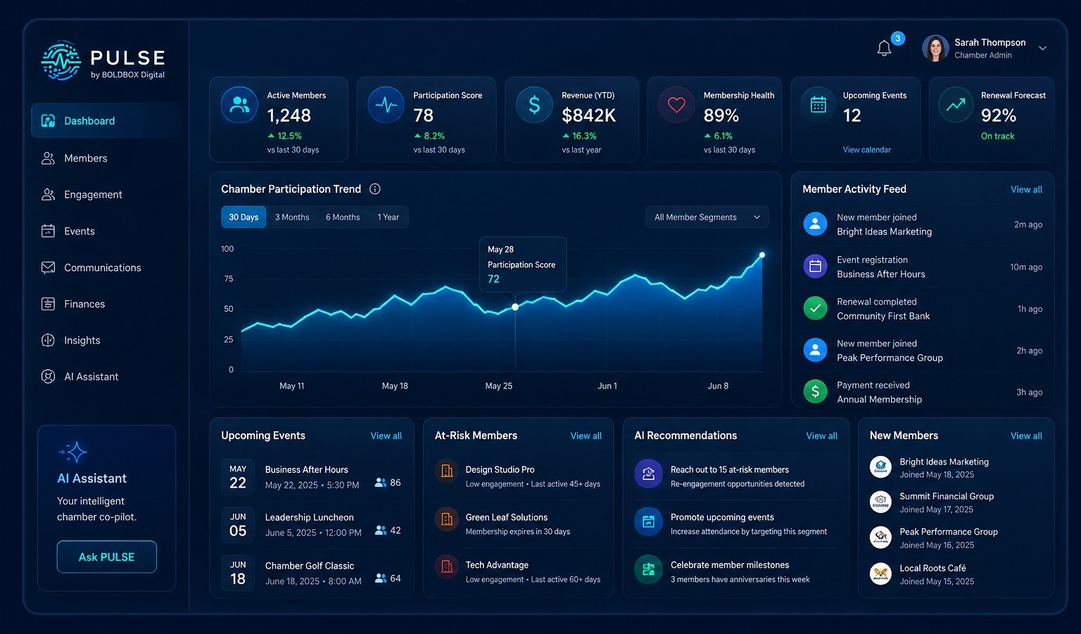Click the info icon beside Chamber Participation Trend
This screenshot has width=1081, height=634.
point(375,189)
